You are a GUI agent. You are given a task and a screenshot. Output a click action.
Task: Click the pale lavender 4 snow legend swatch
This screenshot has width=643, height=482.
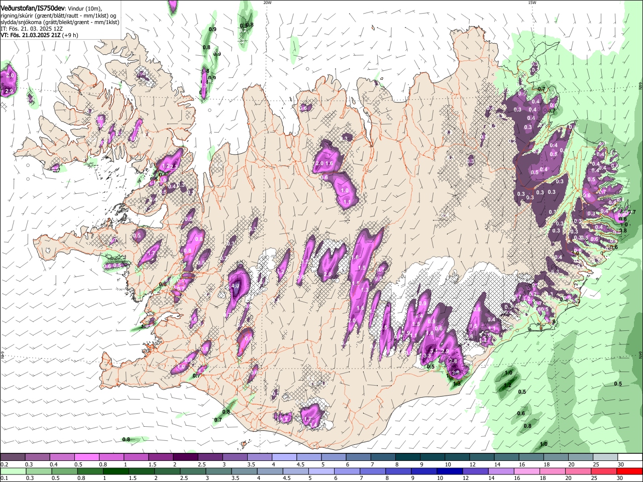click(284, 457)
